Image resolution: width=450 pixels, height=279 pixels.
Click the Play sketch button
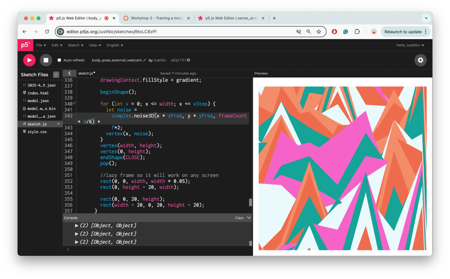(x=29, y=60)
